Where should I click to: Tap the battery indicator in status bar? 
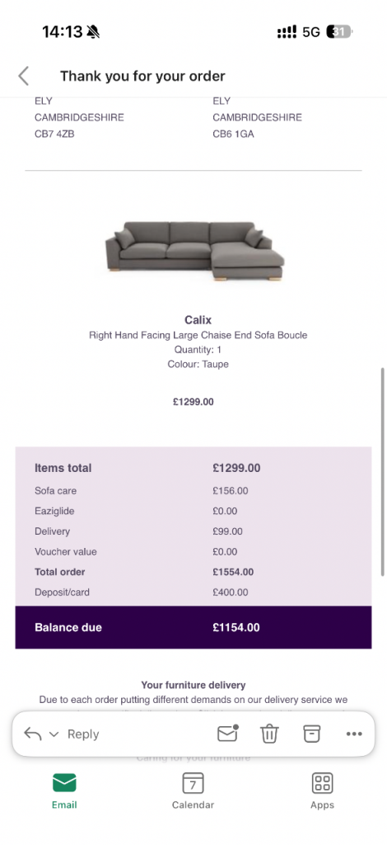click(x=339, y=32)
